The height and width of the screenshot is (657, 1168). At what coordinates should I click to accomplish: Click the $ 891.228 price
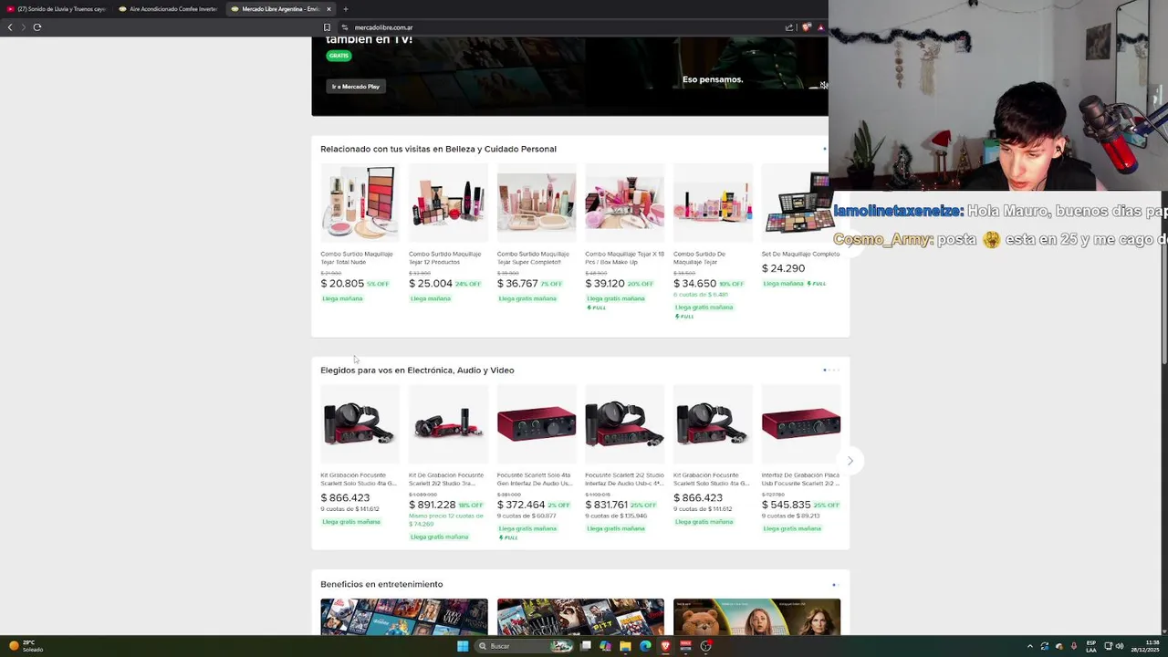point(433,505)
